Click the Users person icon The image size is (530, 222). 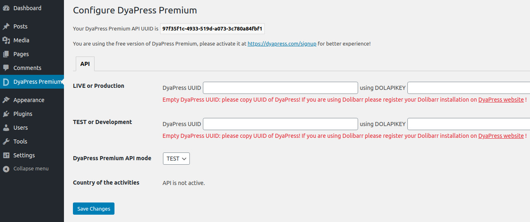6,128
